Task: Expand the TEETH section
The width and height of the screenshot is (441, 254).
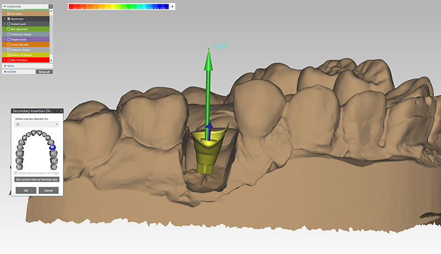Action: (5, 66)
